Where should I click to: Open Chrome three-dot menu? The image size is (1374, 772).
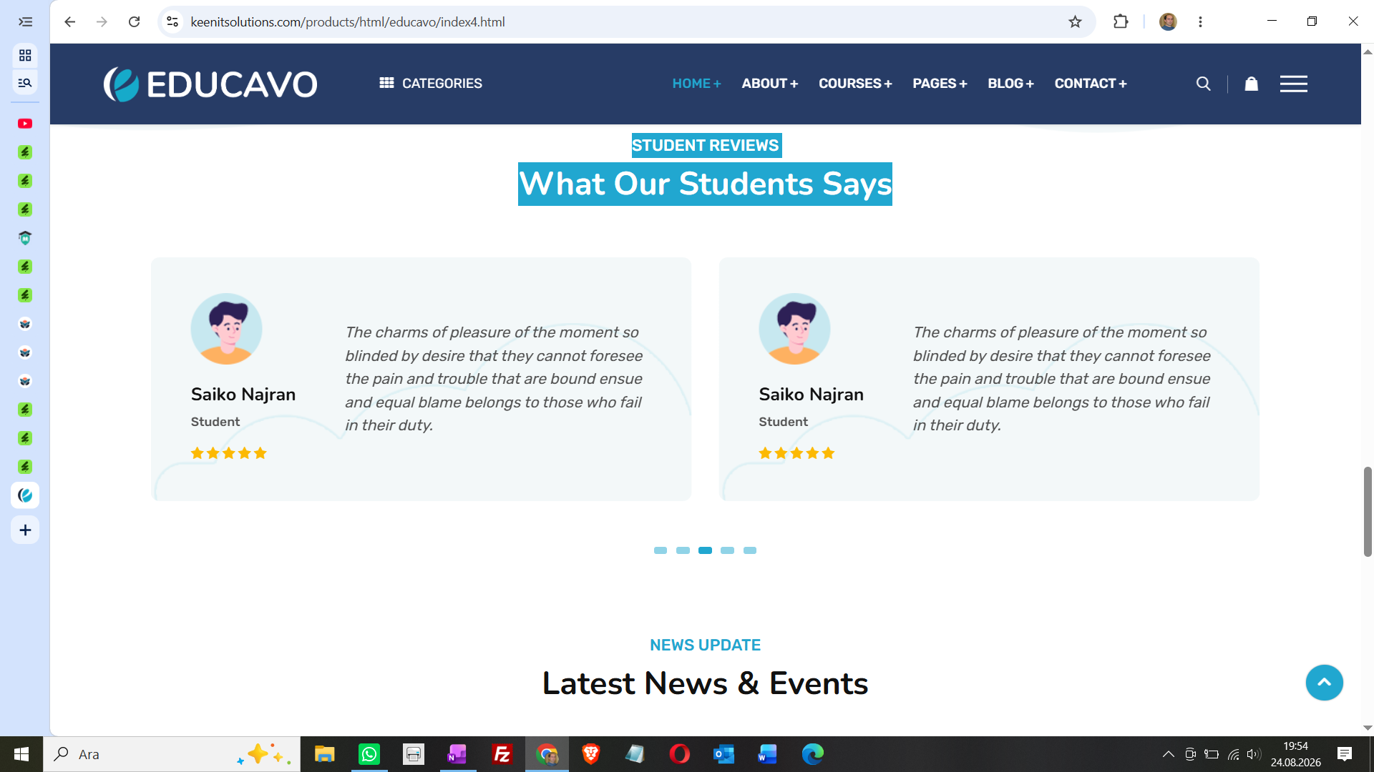pos(1200,21)
